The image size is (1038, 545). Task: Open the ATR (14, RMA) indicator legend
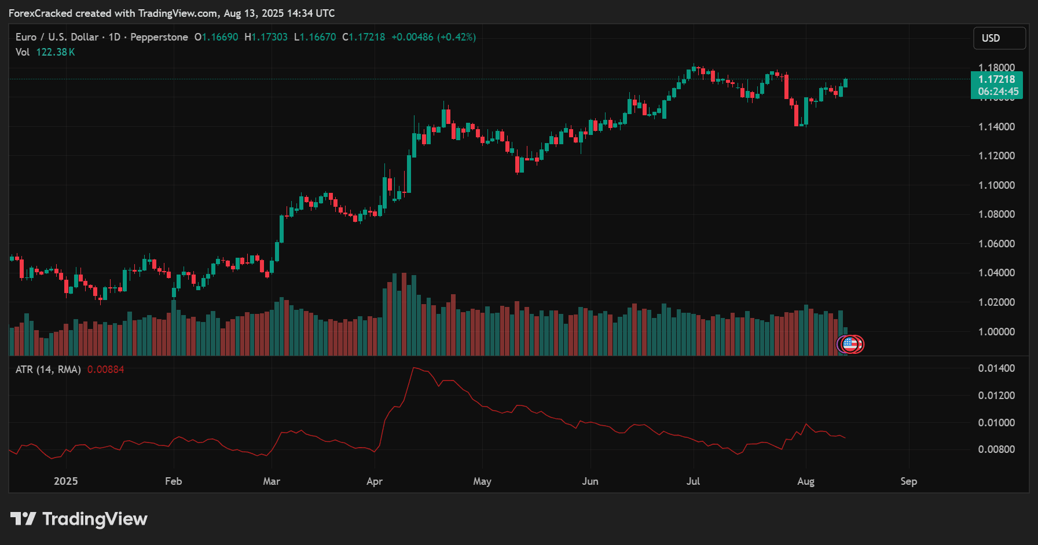[x=47, y=369]
